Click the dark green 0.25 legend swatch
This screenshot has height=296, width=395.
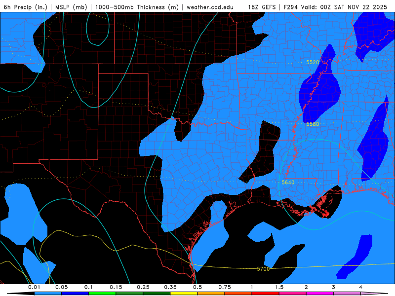click(157, 294)
